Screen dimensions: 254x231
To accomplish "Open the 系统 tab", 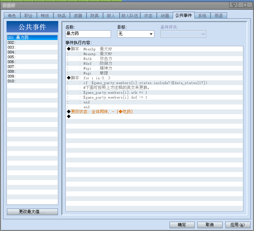I will click(202, 16).
